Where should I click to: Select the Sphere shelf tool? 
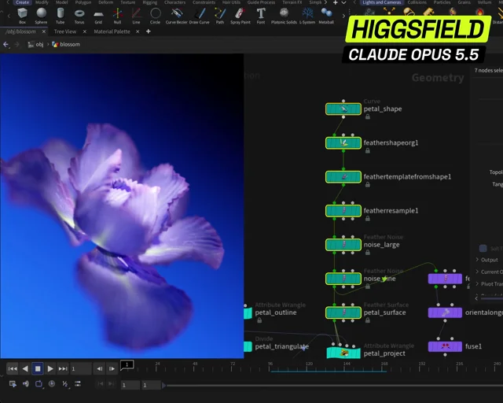[41, 16]
